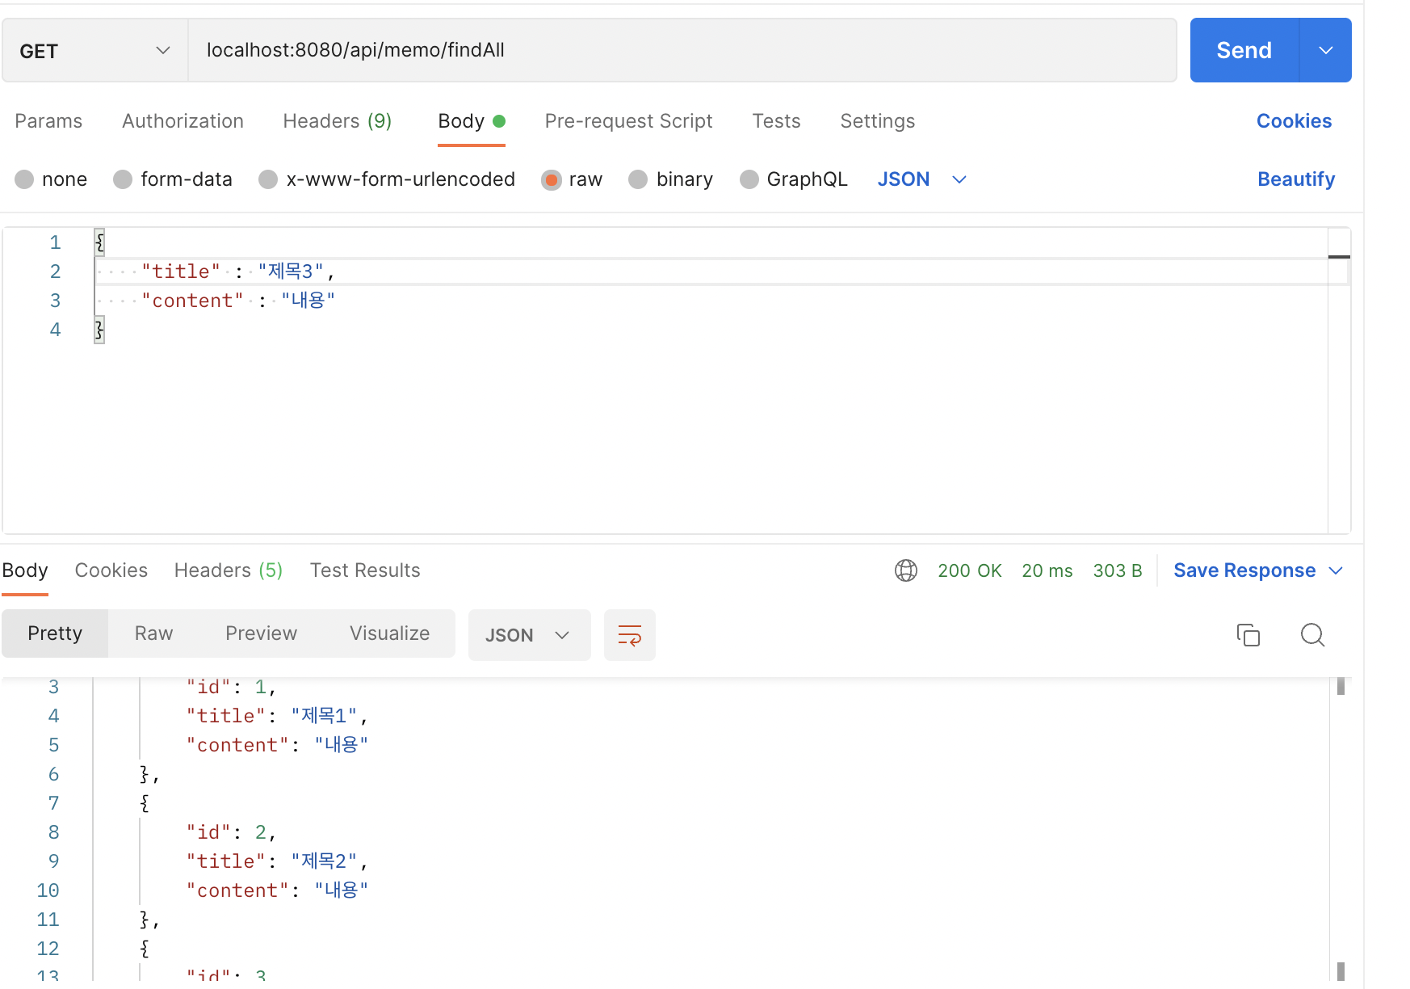This screenshot has height=989, width=1410.
Task: Click the wrap lines icon in response toolbar
Action: pyautogui.click(x=629, y=635)
